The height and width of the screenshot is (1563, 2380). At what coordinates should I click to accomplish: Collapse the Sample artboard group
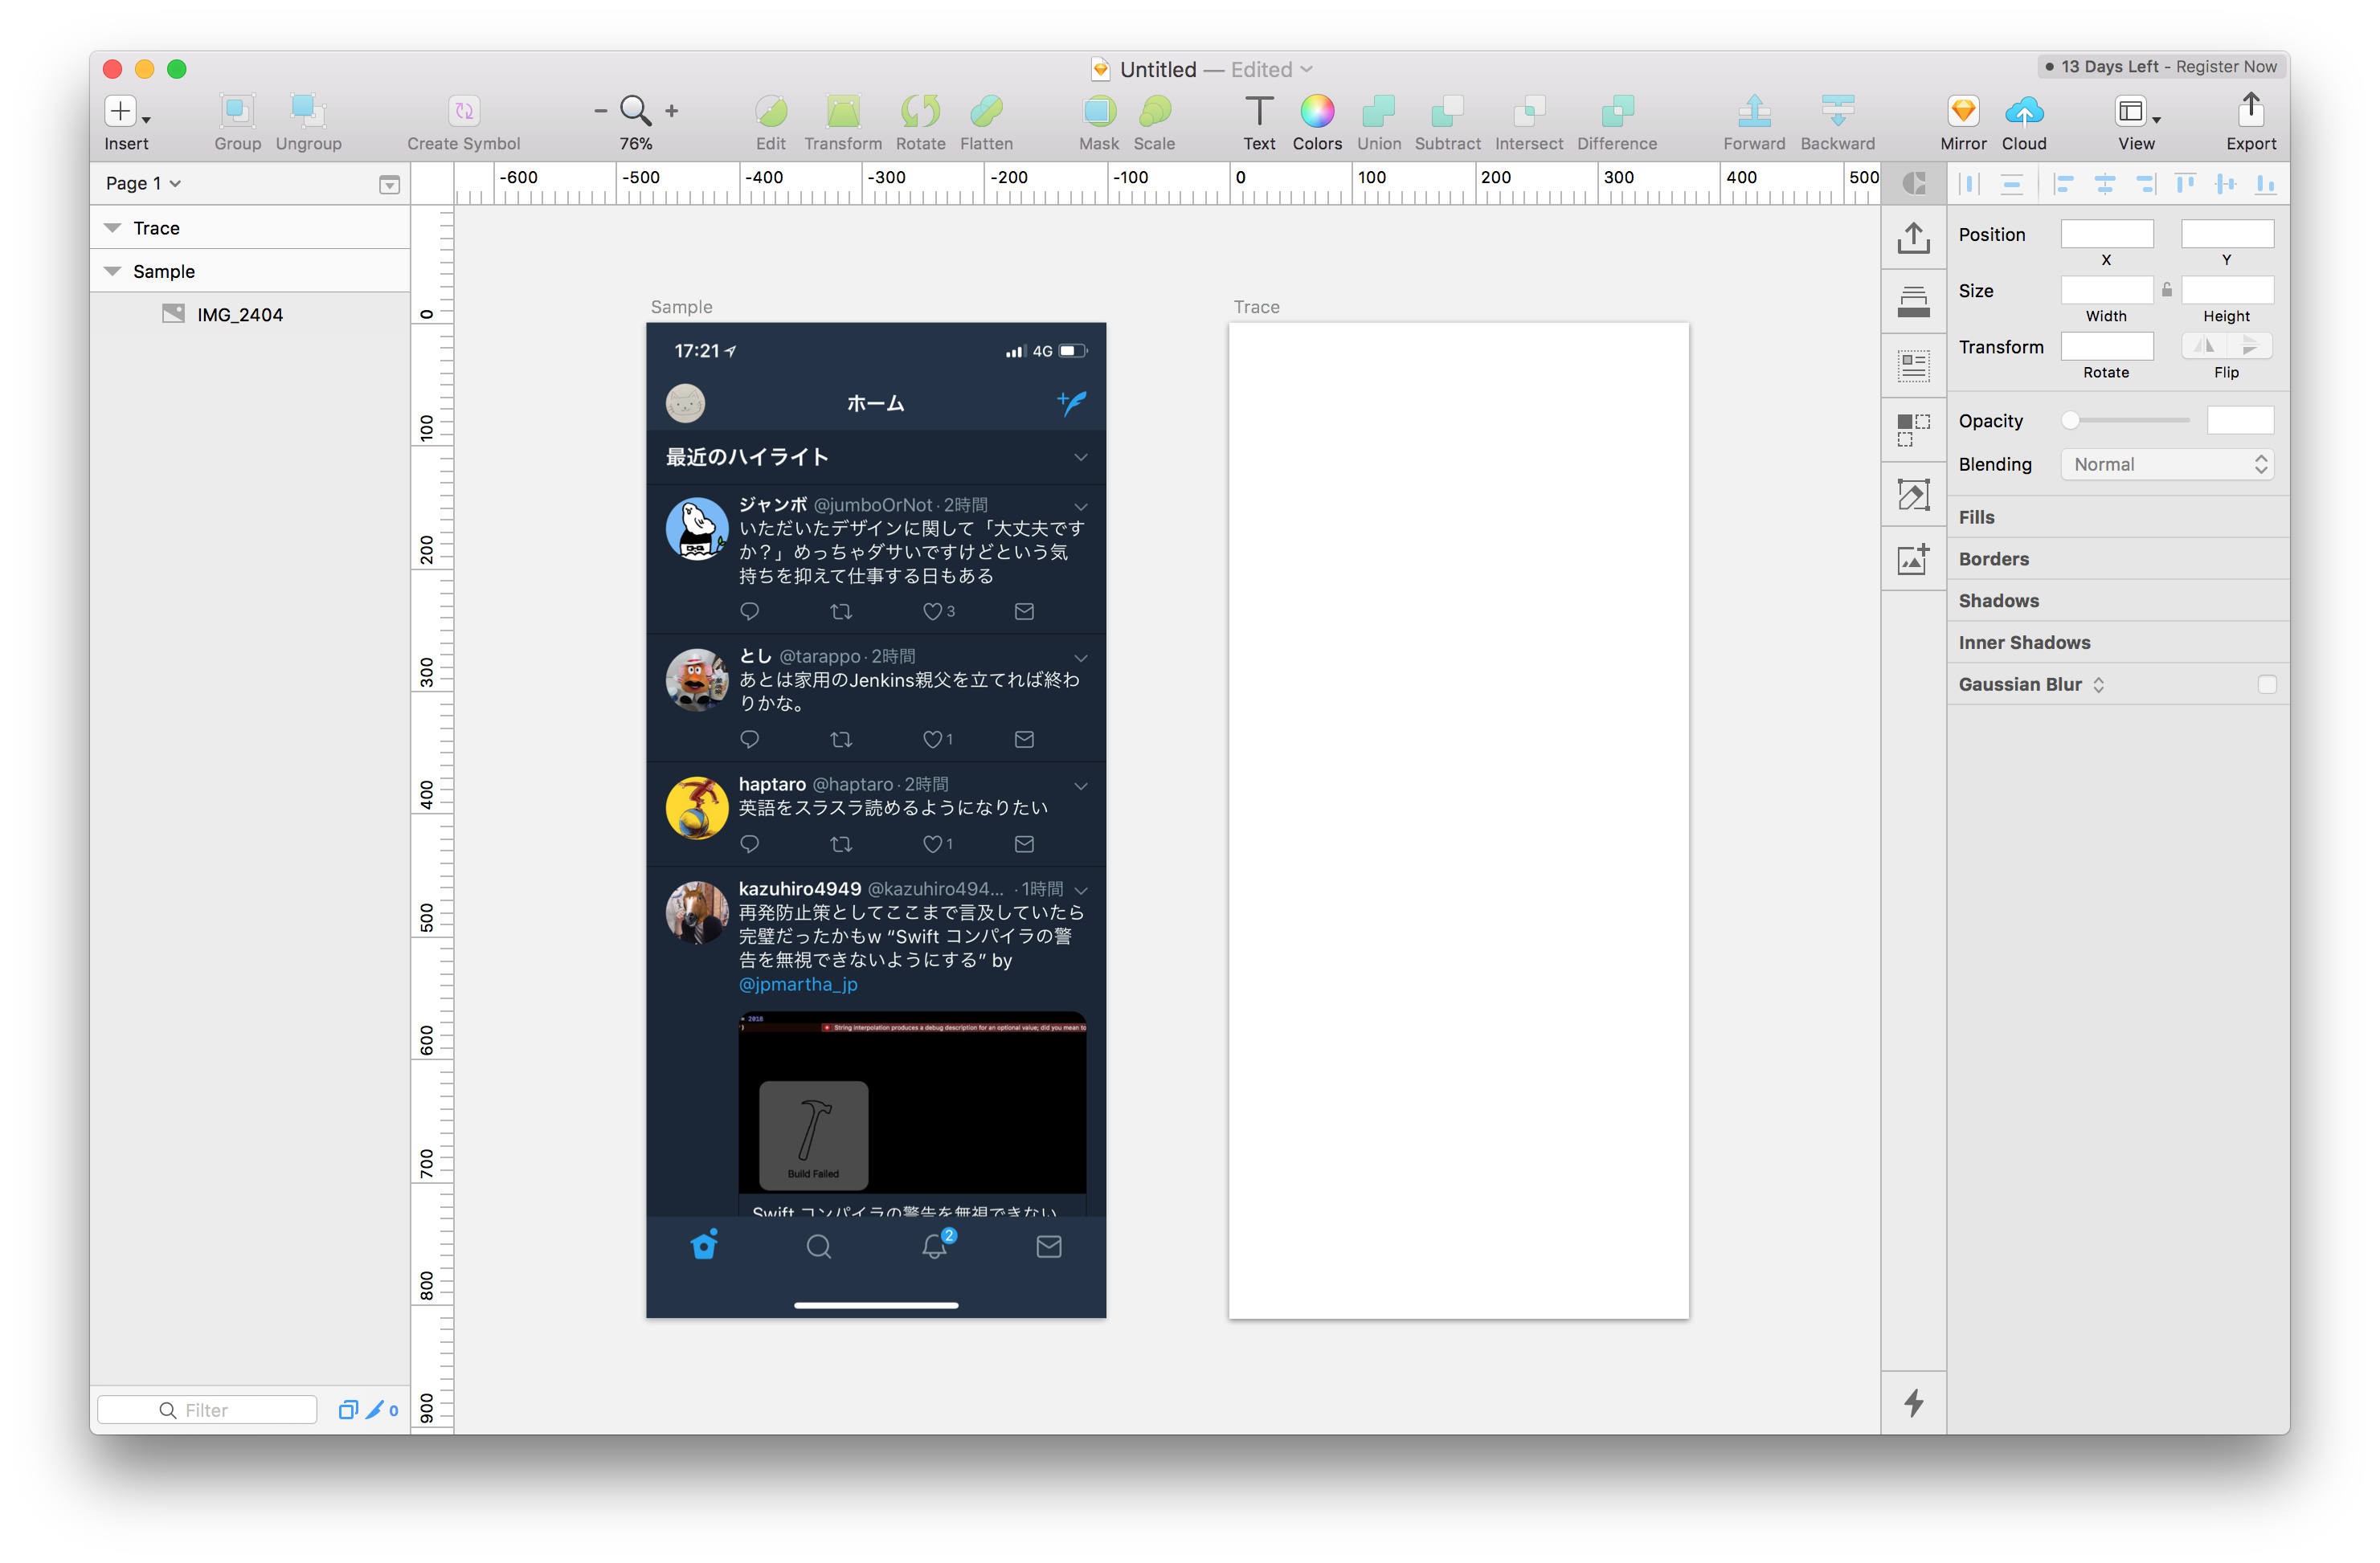coord(113,271)
